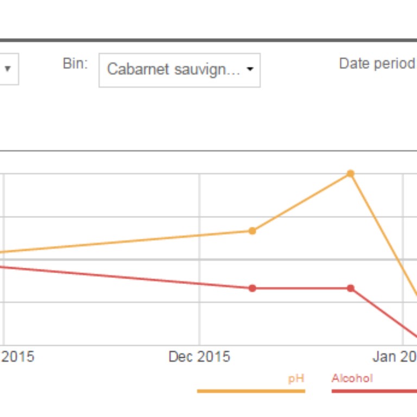Click the Bin: field label
Viewport: 417px width, 417px height.
point(75,64)
